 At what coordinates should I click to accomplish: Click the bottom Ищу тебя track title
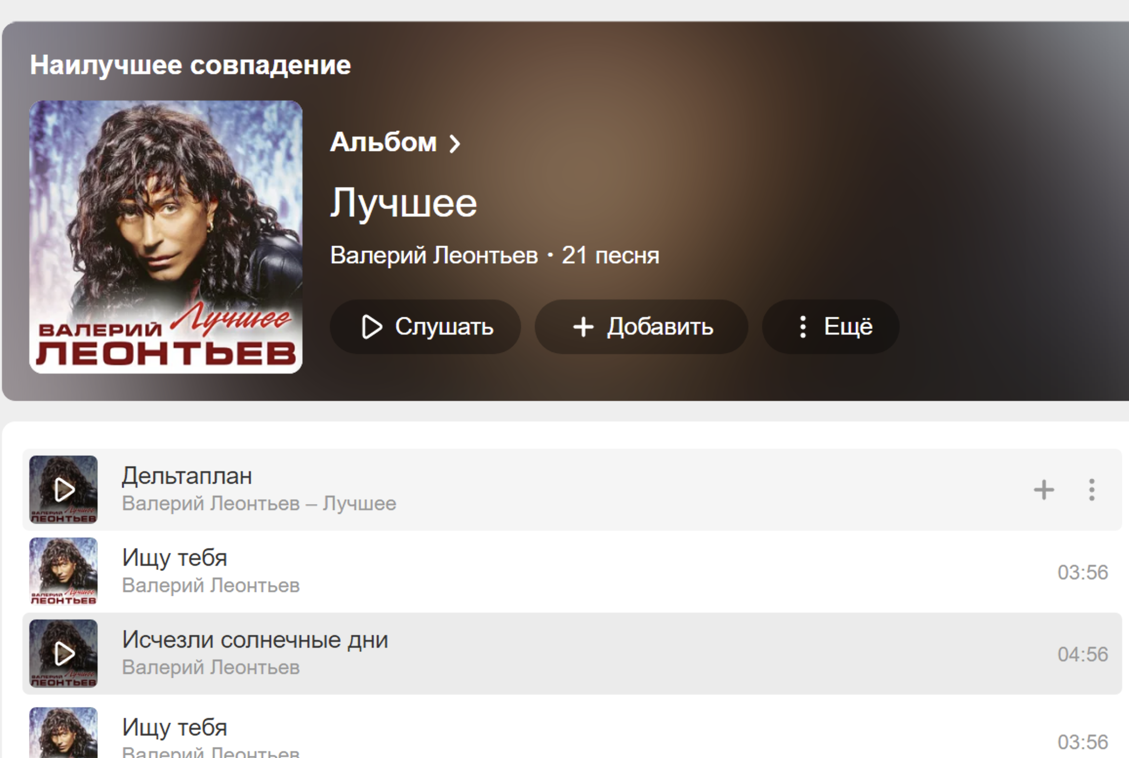[x=175, y=727]
